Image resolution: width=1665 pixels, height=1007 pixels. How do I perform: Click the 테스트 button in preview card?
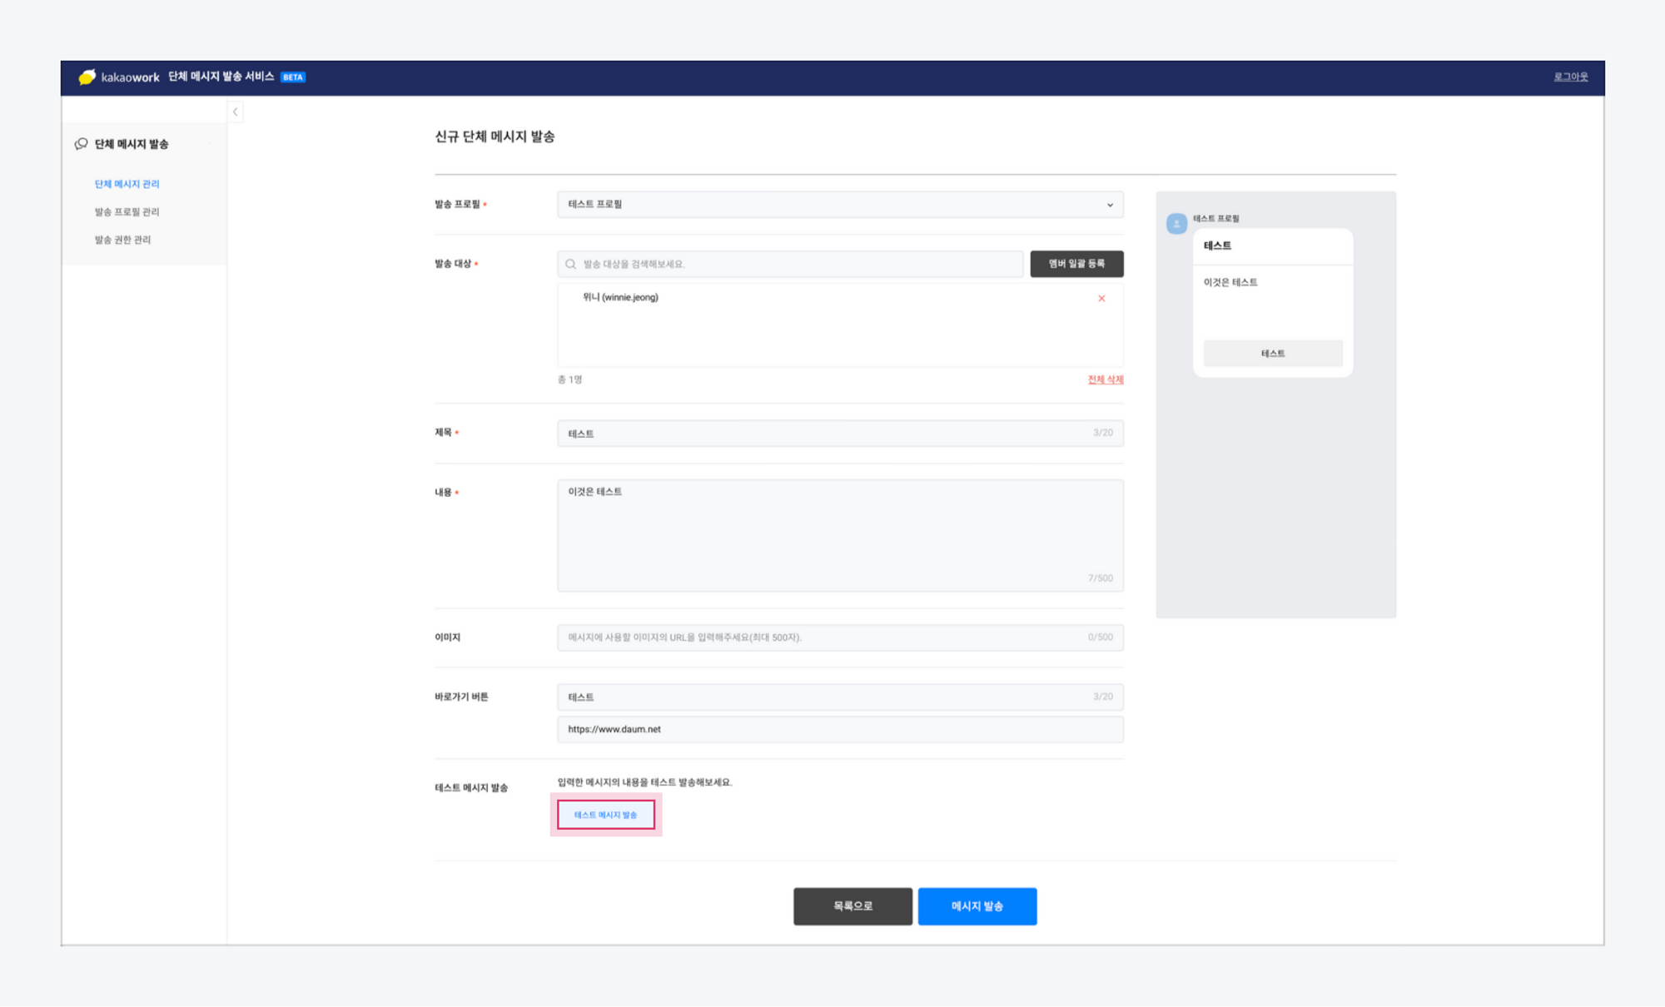[1272, 354]
